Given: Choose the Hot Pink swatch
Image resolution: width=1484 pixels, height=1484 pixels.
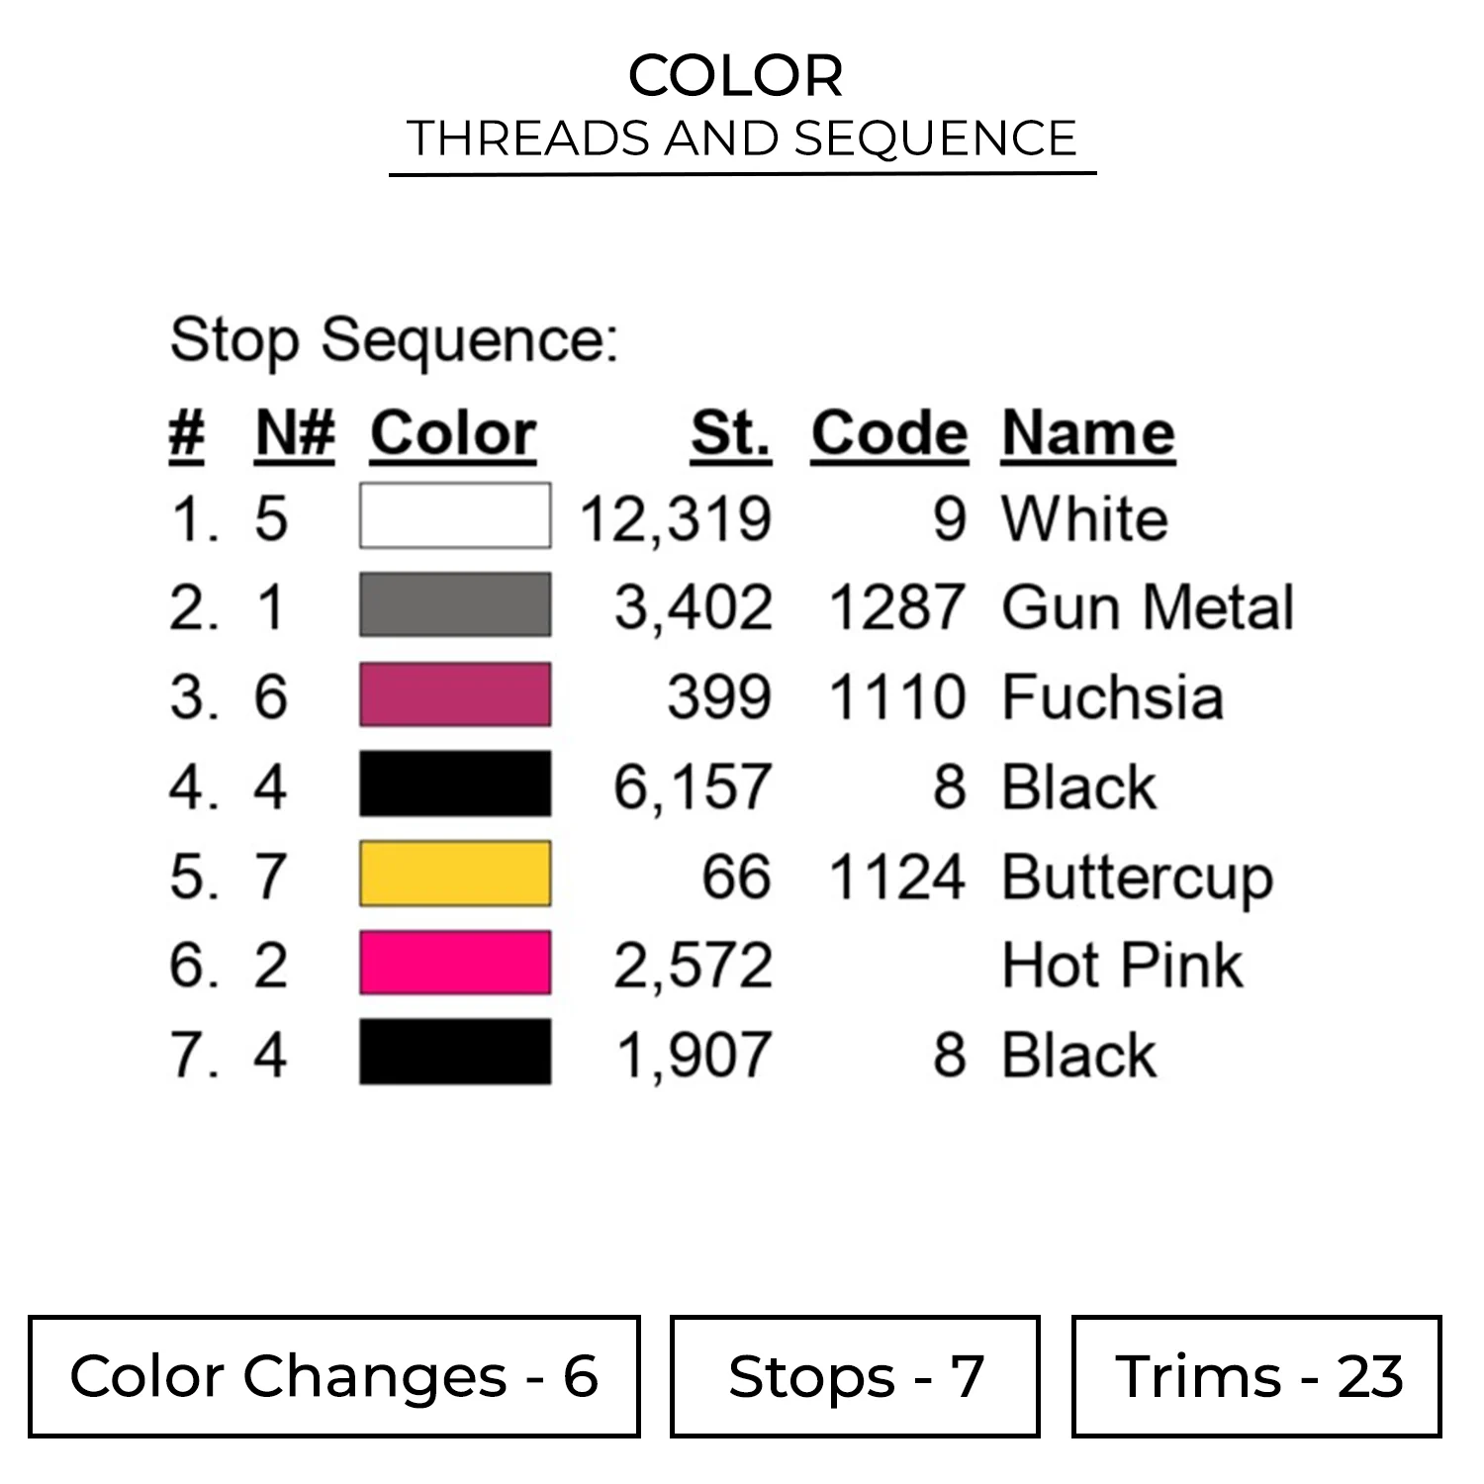Looking at the screenshot, I should pyautogui.click(x=454, y=963).
